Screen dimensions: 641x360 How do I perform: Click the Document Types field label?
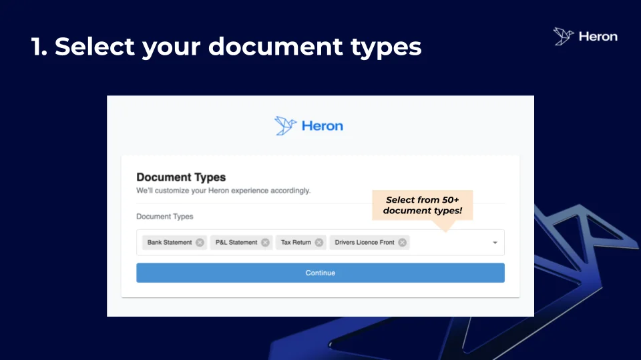[x=165, y=216]
